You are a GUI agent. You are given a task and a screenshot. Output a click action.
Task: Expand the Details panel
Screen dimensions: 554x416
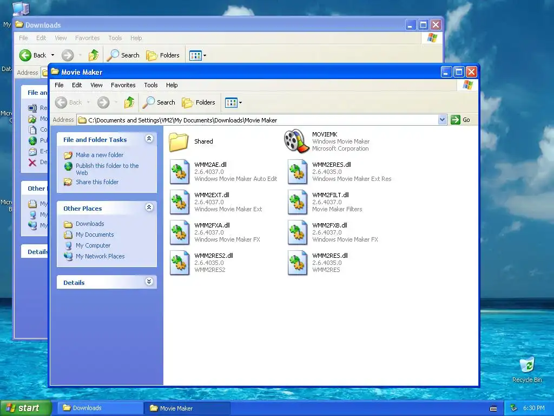click(149, 282)
